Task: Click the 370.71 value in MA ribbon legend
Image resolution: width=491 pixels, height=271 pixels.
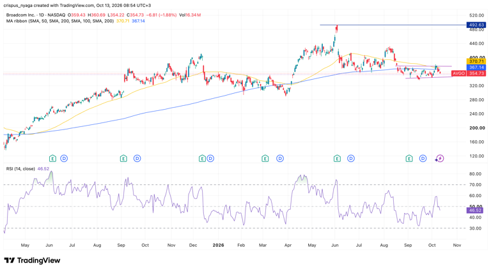Action: coord(123,21)
